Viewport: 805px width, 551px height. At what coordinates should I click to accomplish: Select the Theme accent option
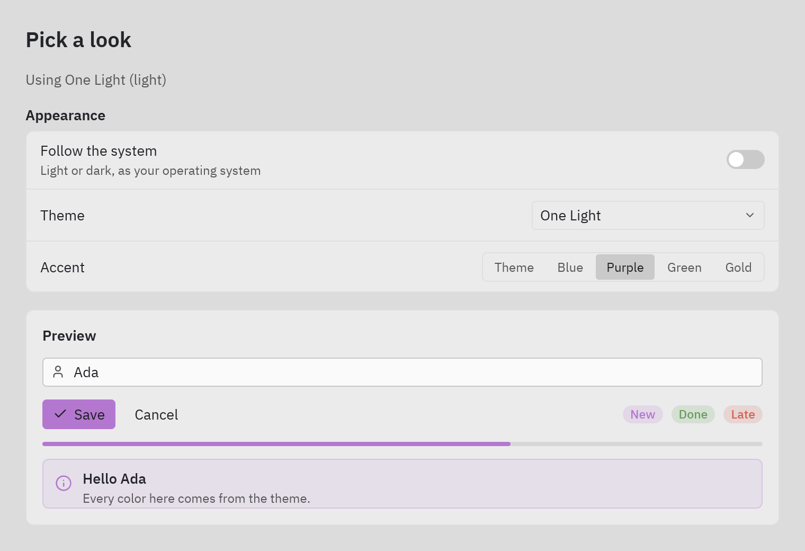[x=514, y=267]
